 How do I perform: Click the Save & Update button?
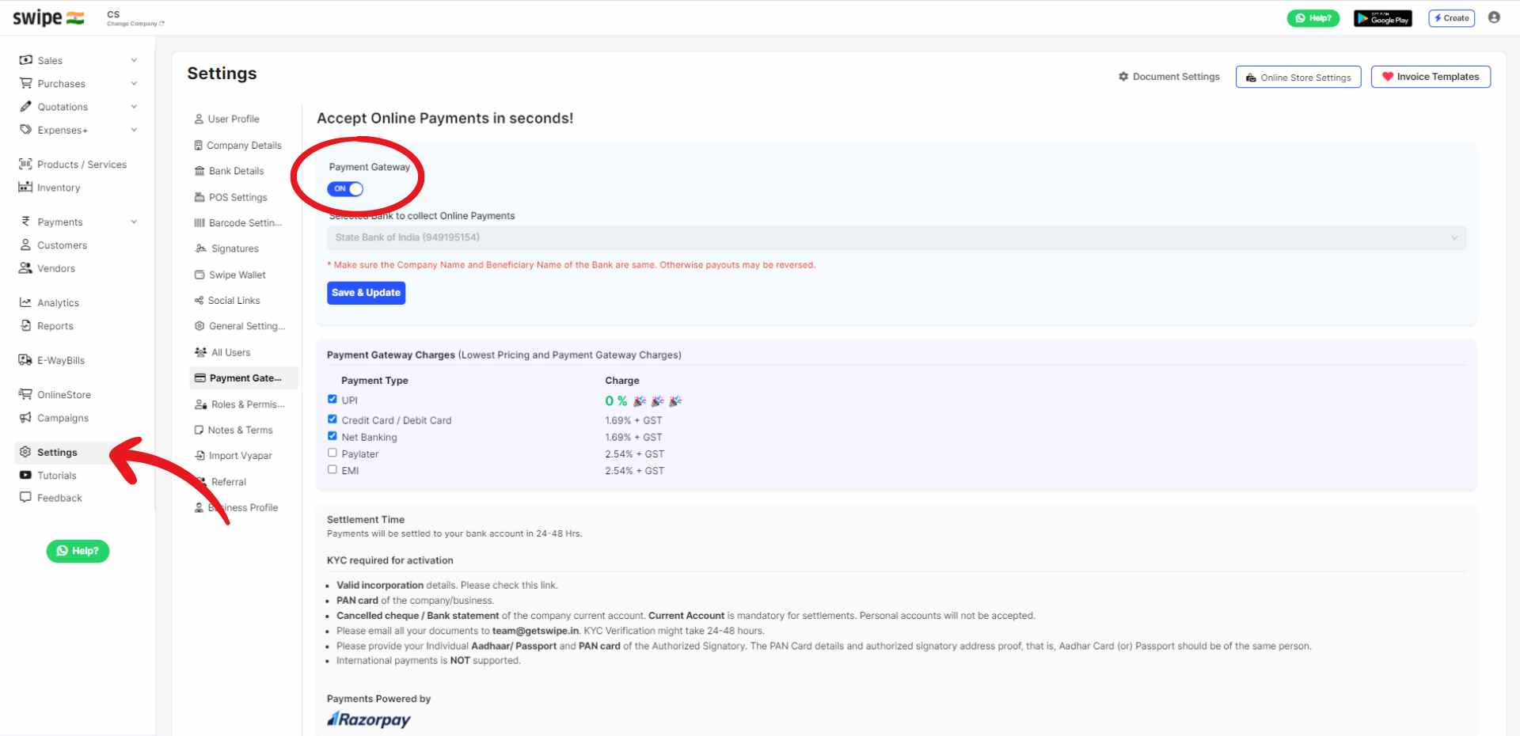pyautogui.click(x=367, y=293)
